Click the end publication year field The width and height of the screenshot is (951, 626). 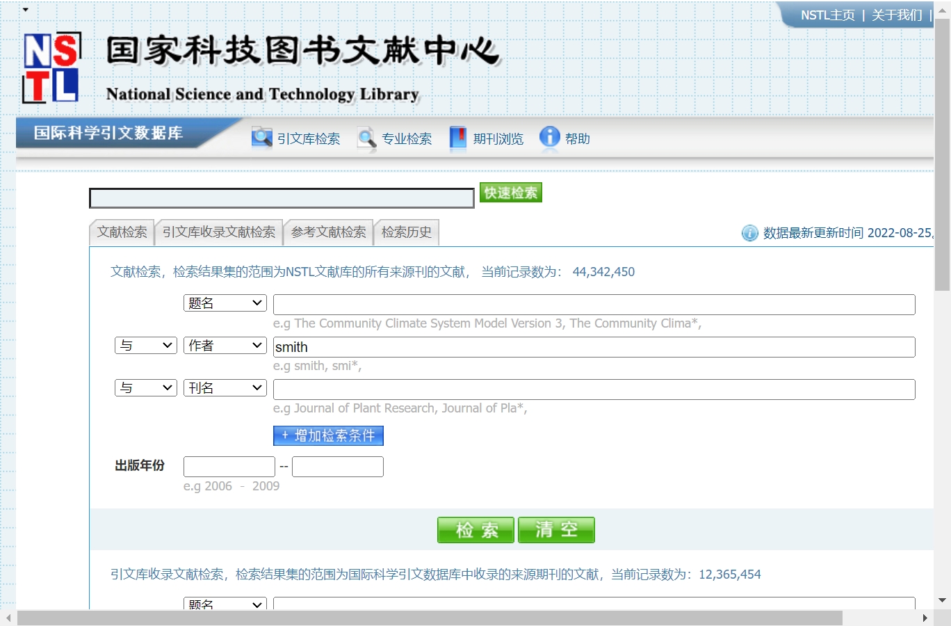(x=338, y=467)
